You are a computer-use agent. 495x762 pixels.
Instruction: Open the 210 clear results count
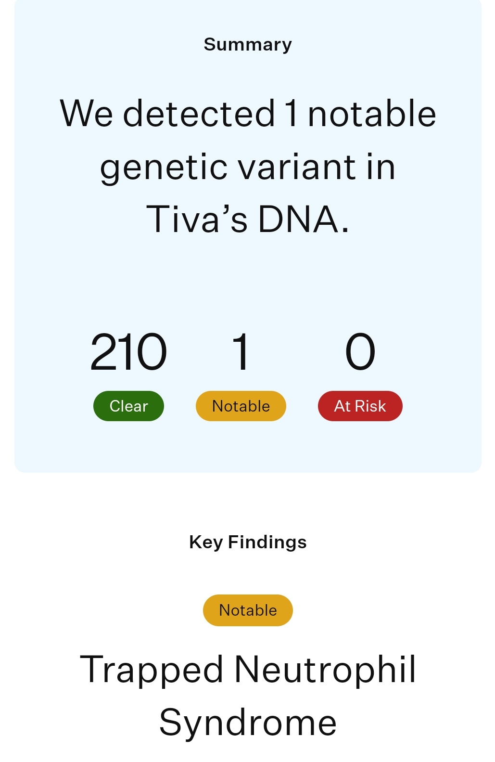(x=128, y=352)
